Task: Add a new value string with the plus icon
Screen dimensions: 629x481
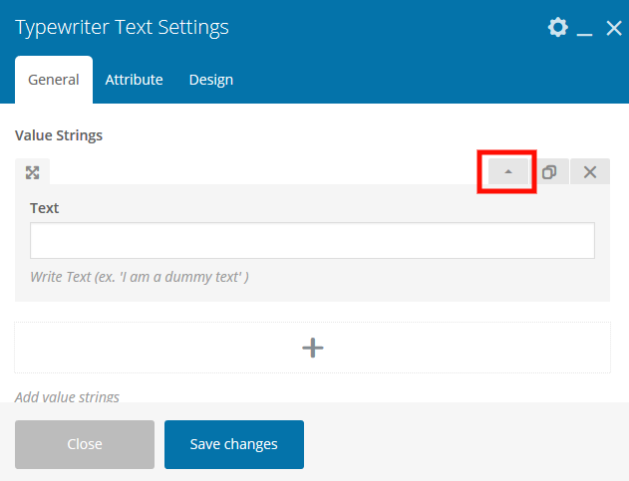Action: (313, 347)
